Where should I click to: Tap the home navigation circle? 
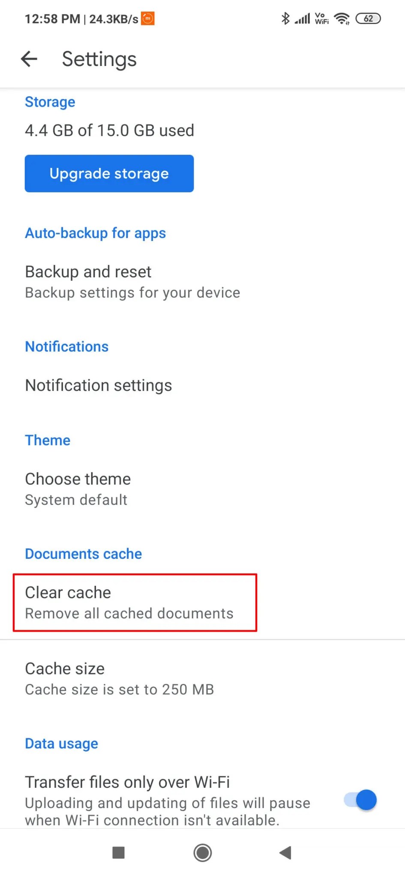click(x=202, y=853)
